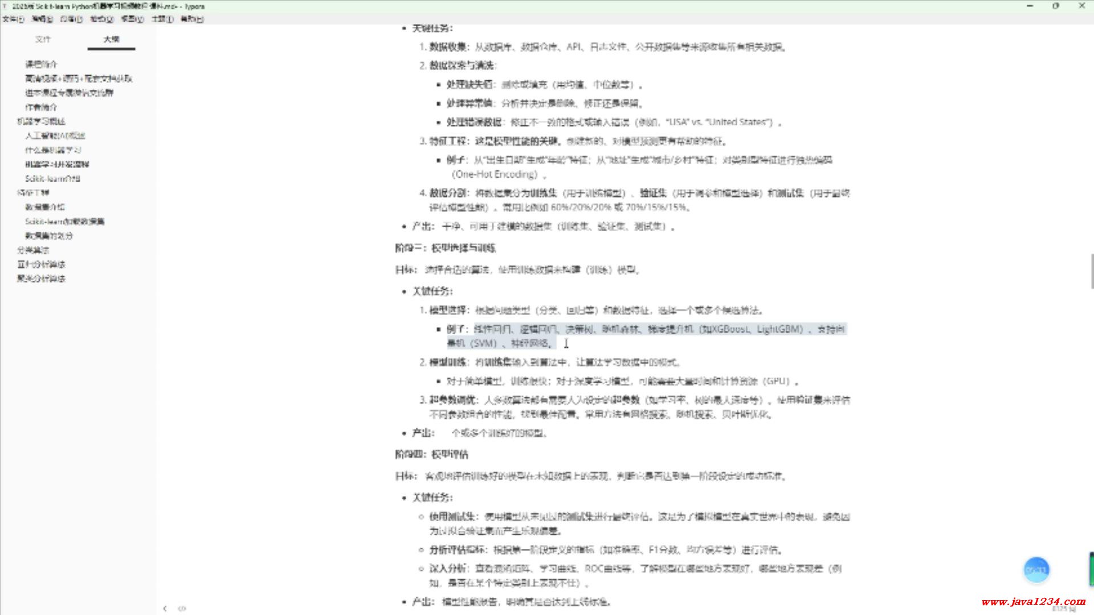Switch to the 文件 sidebar tab
1094x615 pixels.
[x=43, y=39]
